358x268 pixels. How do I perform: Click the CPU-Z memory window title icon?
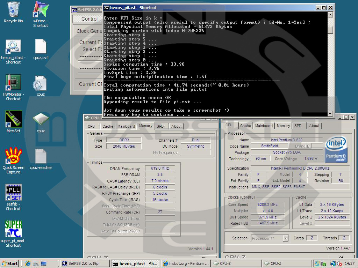[x=87, y=118]
